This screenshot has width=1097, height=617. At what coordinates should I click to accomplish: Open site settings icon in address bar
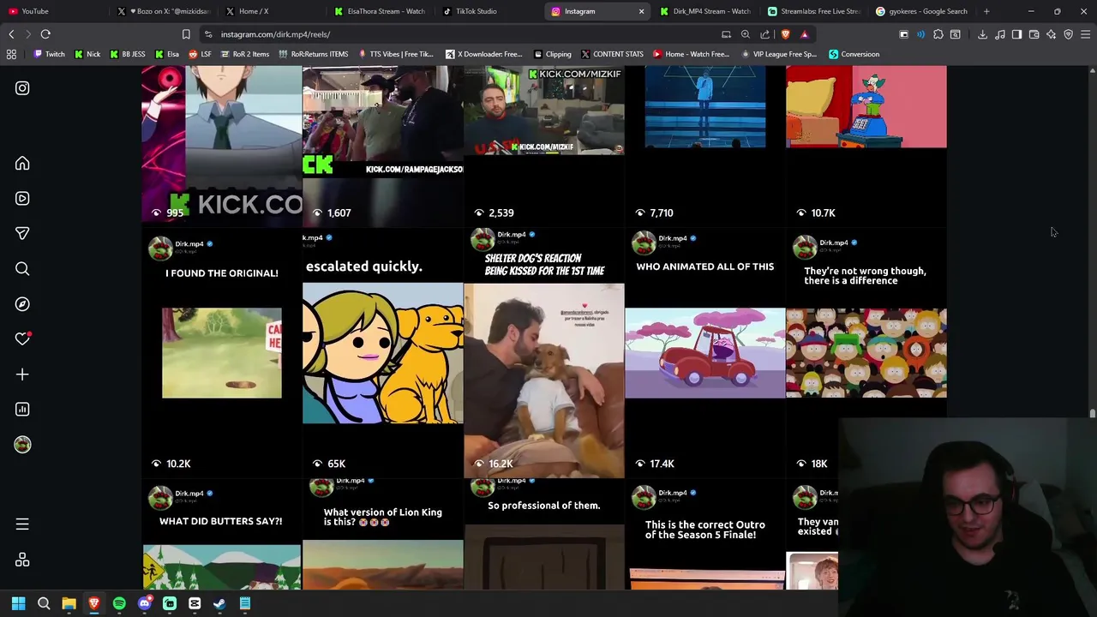tap(208, 34)
